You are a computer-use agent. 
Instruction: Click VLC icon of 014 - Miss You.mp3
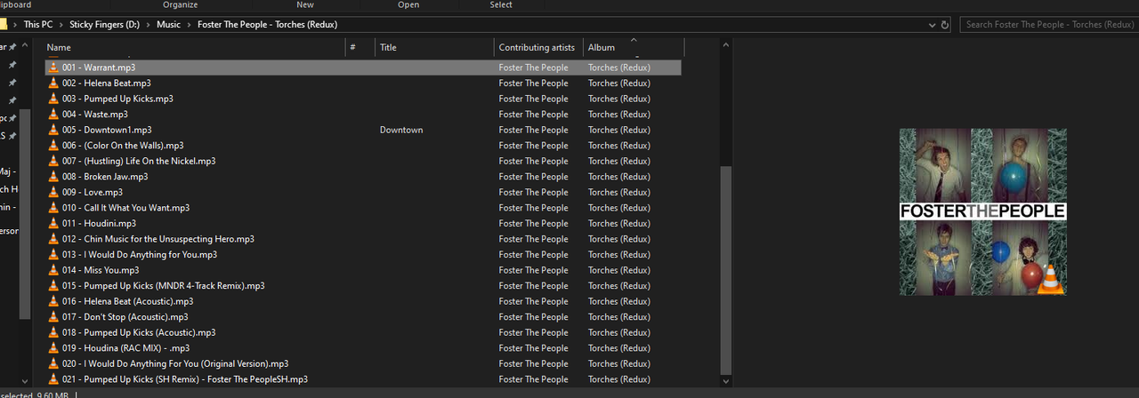[x=53, y=270]
